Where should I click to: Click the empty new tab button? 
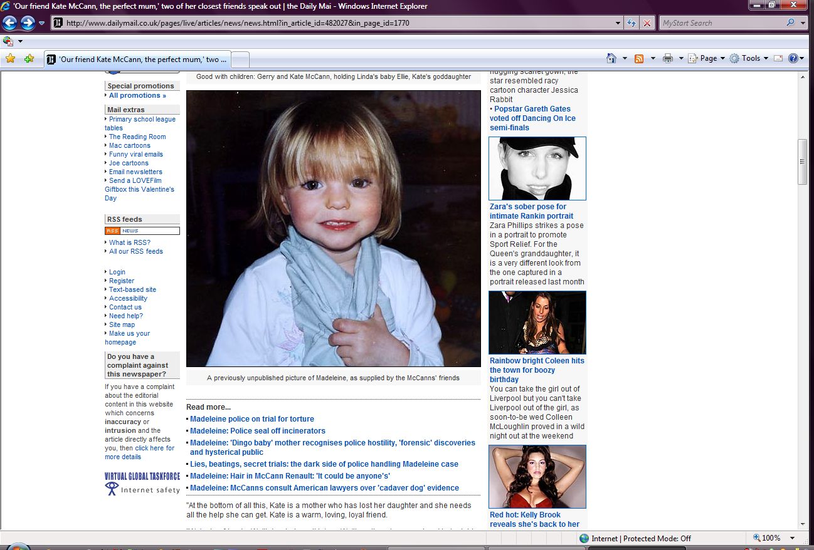(241, 60)
